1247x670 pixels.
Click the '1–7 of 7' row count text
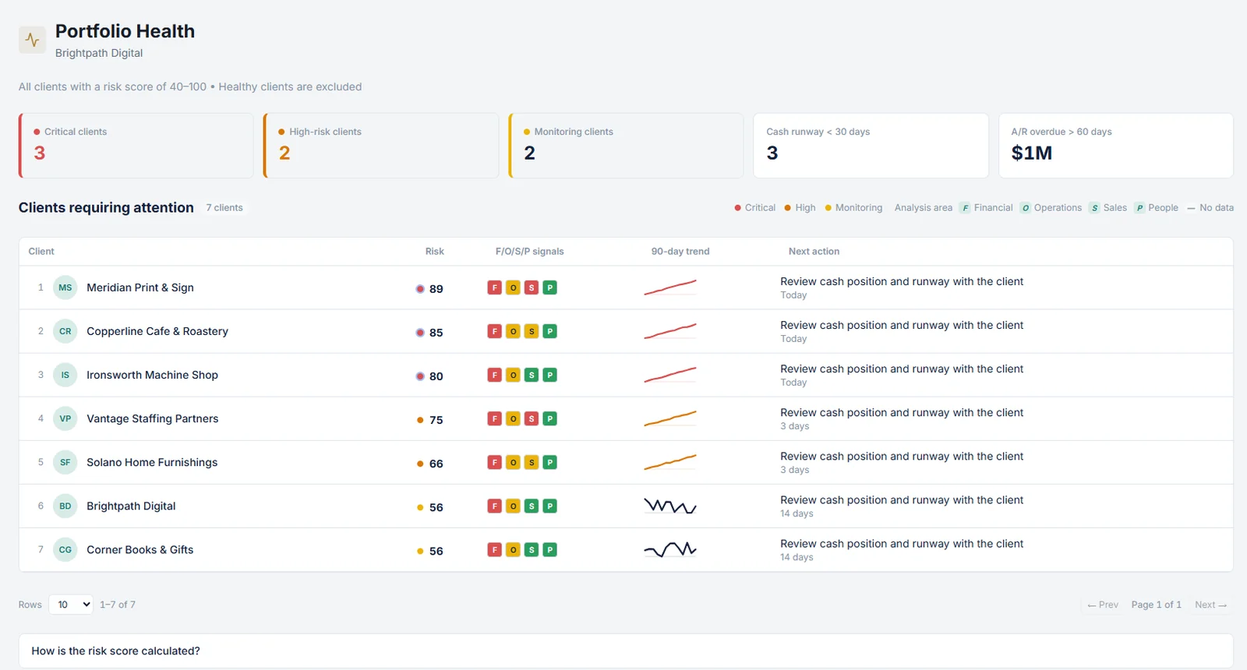pos(118,605)
